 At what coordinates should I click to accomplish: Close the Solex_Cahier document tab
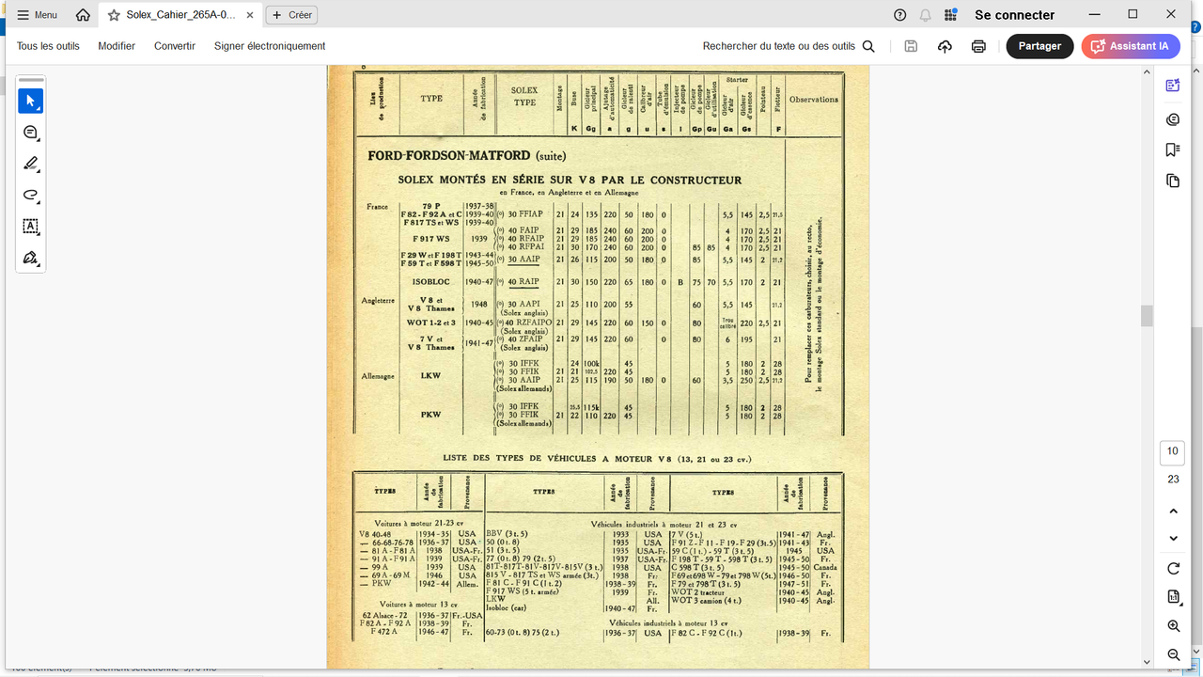[249, 15]
